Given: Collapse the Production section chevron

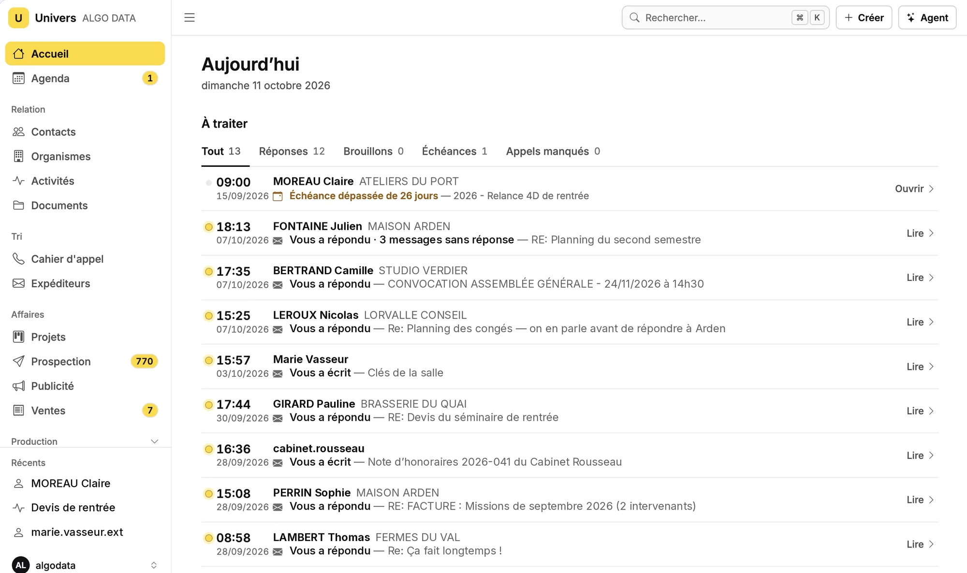Looking at the screenshot, I should click(x=155, y=441).
